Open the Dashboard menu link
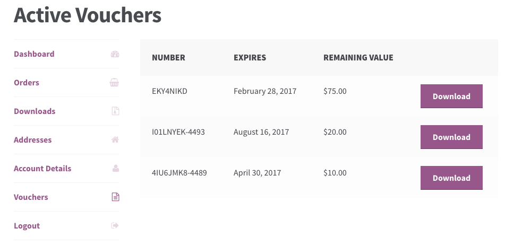The height and width of the screenshot is (246, 505). coord(34,54)
